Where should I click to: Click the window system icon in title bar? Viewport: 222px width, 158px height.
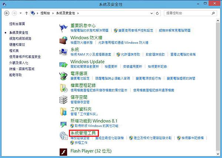[4, 4]
